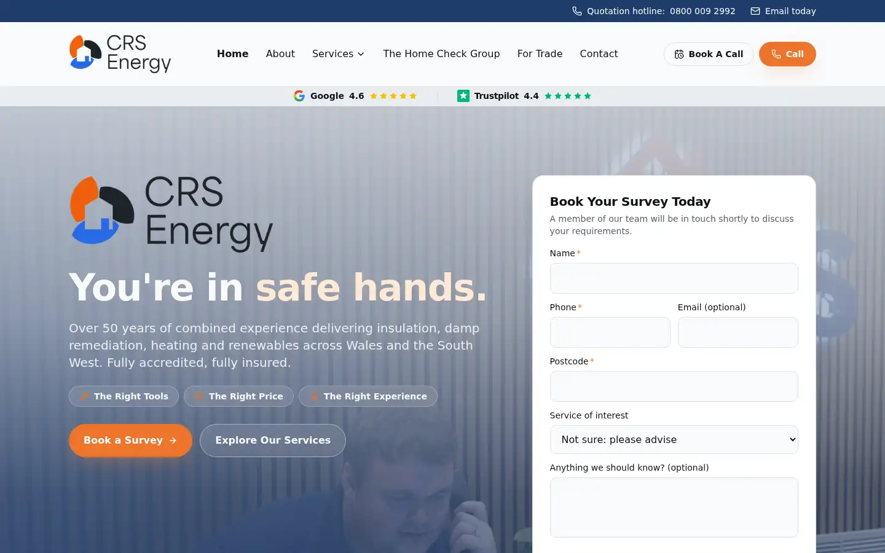885x553 pixels.
Task: Click the Book A Call button
Action: pyautogui.click(x=709, y=54)
